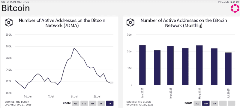Click The Block cube icon on Monthly chart

click(130, 22)
